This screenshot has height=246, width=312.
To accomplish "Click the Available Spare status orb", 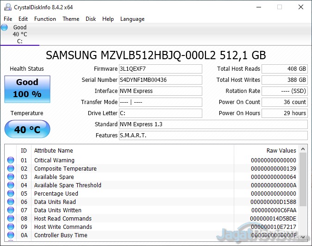I will pos(11,177).
